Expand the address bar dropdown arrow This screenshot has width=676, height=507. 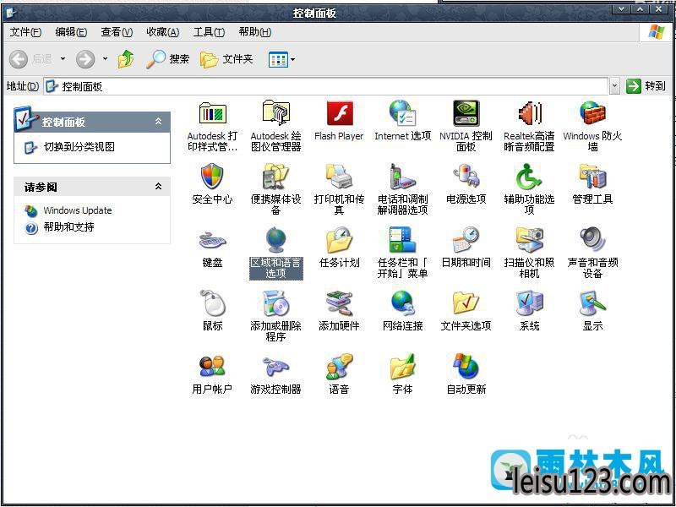tap(615, 87)
